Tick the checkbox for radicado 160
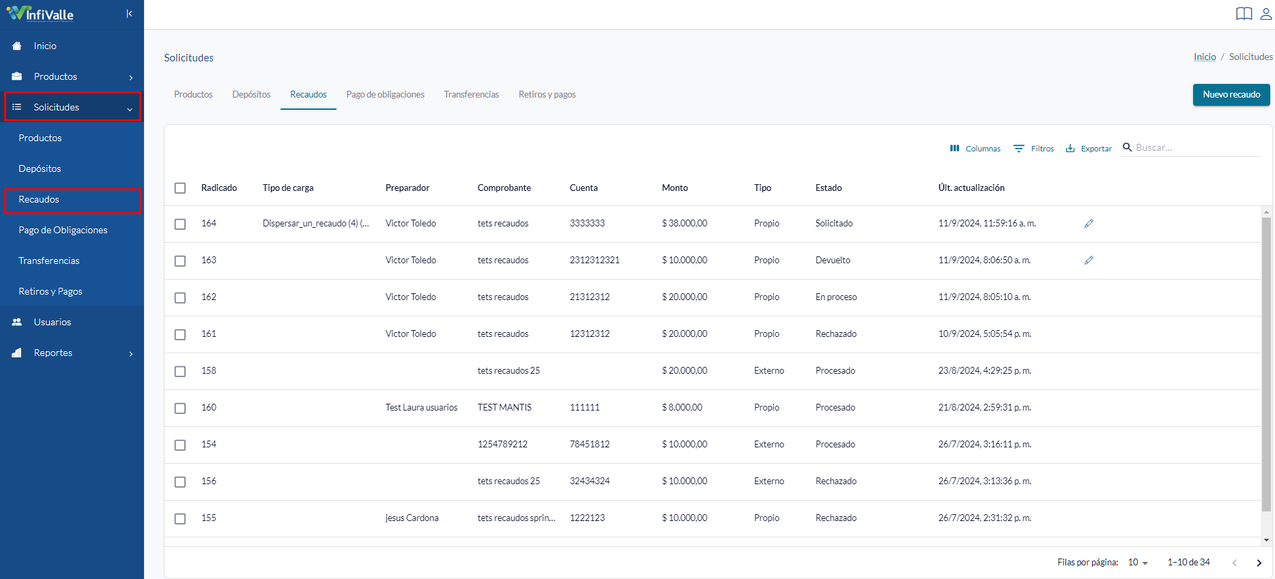The width and height of the screenshot is (1275, 579). coord(180,408)
